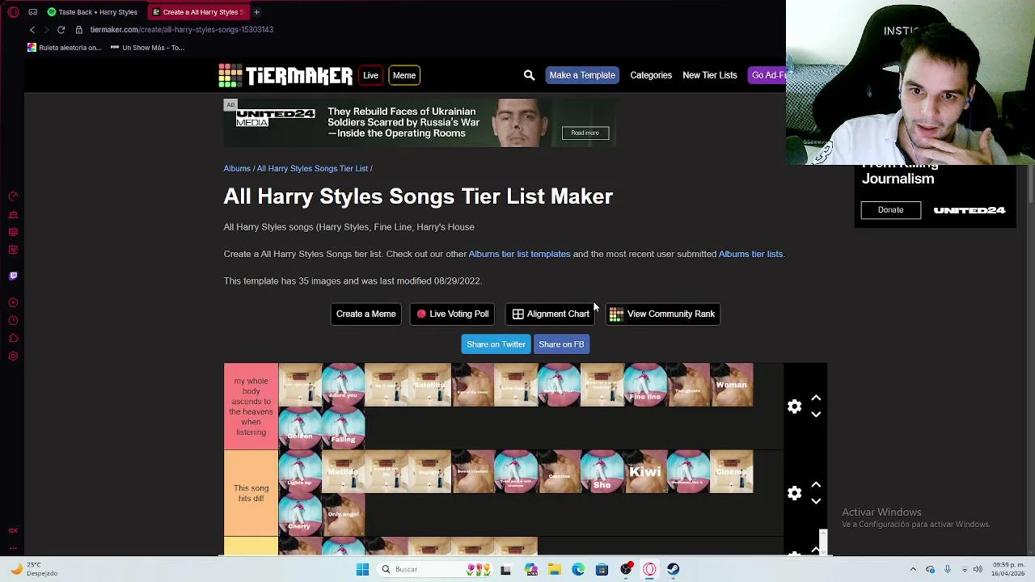The image size is (1035, 582).
Task: Select the Cherry song tile
Action: [300, 515]
